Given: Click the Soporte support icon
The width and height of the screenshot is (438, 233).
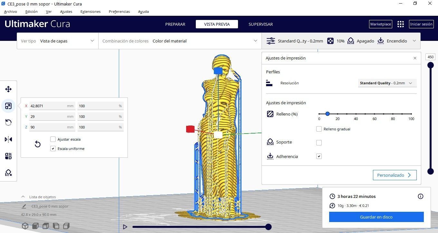Looking at the screenshot, I should click(x=270, y=142).
